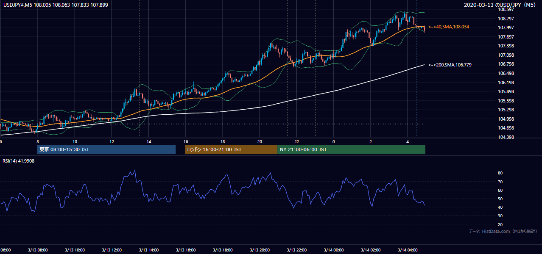This screenshot has width=542, height=254.
Task: Select the 200 SMA label 106.779
Action: [x=450, y=65]
